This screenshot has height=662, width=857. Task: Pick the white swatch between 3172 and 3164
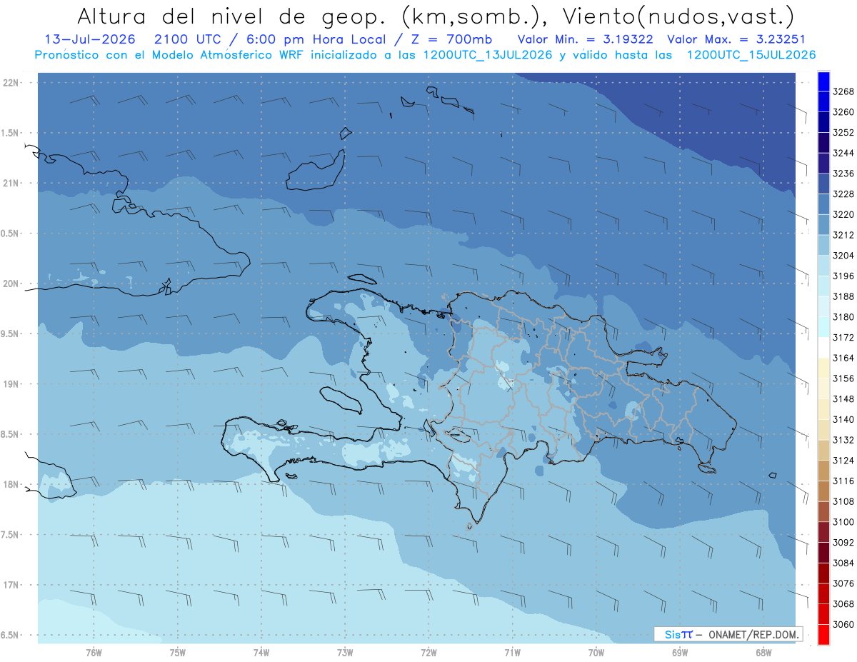(x=823, y=348)
